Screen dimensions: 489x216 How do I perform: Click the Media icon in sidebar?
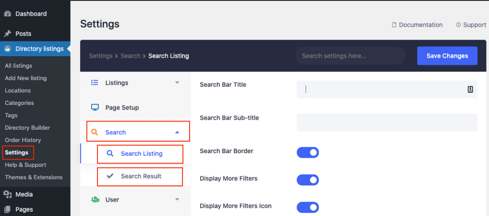(8, 195)
